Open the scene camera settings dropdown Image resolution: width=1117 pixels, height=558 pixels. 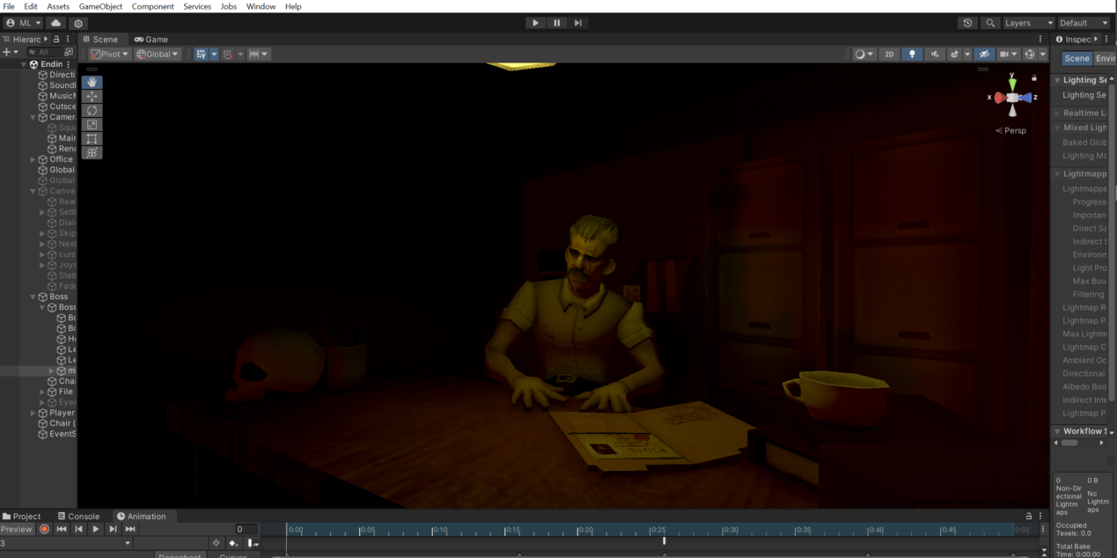[x=1008, y=54]
